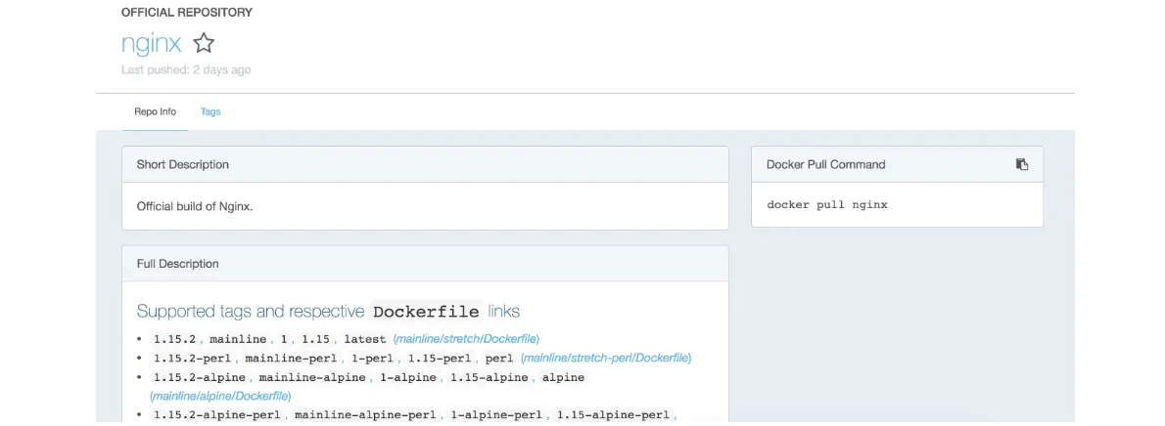The width and height of the screenshot is (1165, 426).
Task: Click the '1.15.2-perl' tag text
Action: coord(193,359)
